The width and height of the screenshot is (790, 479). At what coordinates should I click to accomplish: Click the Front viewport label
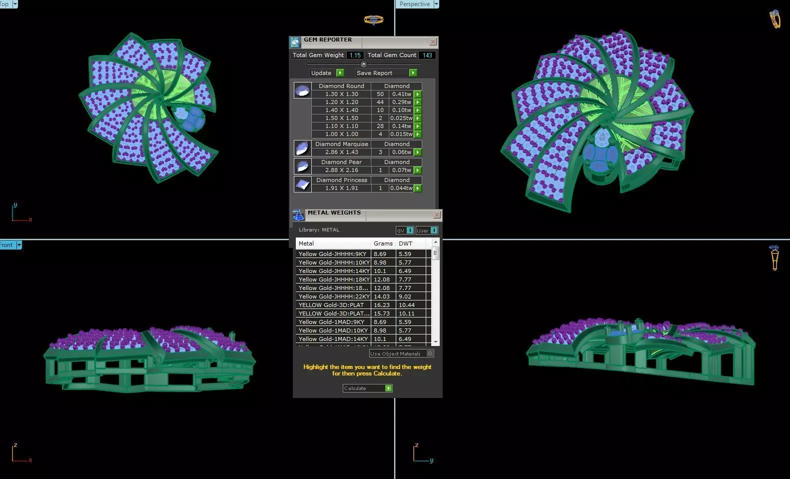click(x=6, y=245)
